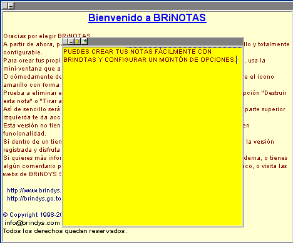Open the http://www.brindys link
Image resolution: width=293 pixels, height=243 pixels.
coord(34,191)
